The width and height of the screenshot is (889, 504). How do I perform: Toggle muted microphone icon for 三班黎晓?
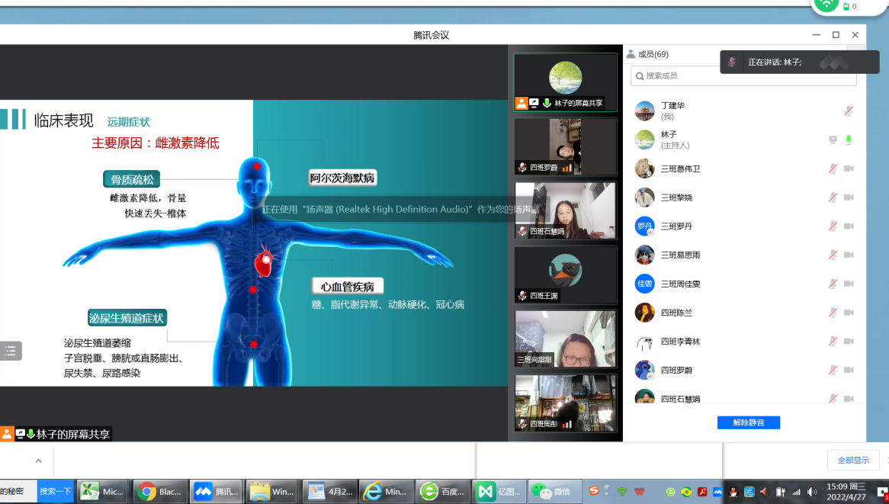tap(833, 197)
